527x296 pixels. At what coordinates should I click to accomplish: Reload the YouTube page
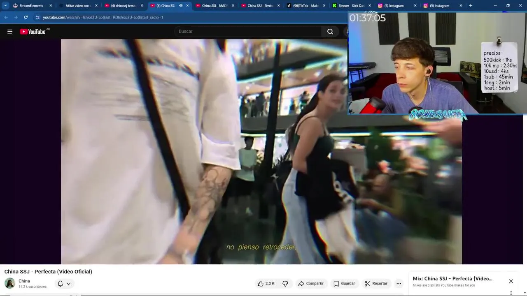pyautogui.click(x=26, y=17)
